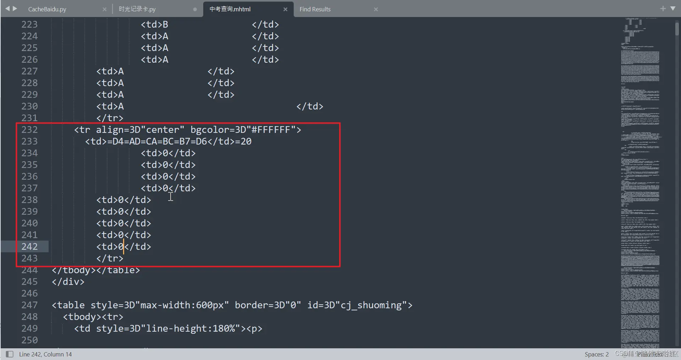This screenshot has height=360, width=681.
Task: Click the vertical scrollbar thumb
Action: pyautogui.click(x=677, y=29)
